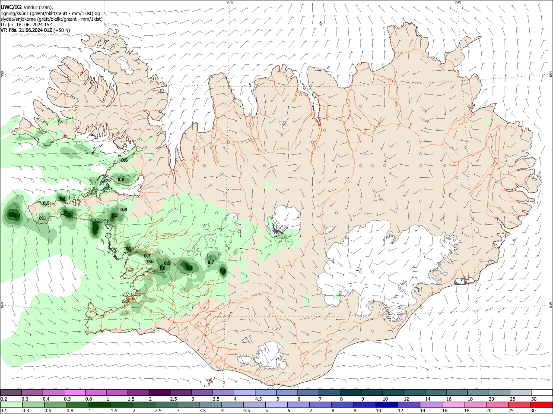Click the "30" label in the lower legend row

[534, 411]
